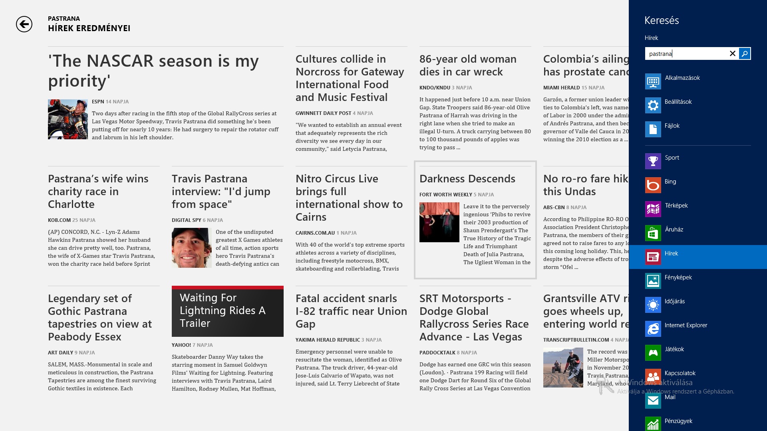This screenshot has height=431, width=767.
Task: Click the ATV rider desert photo
Action: coord(563,368)
